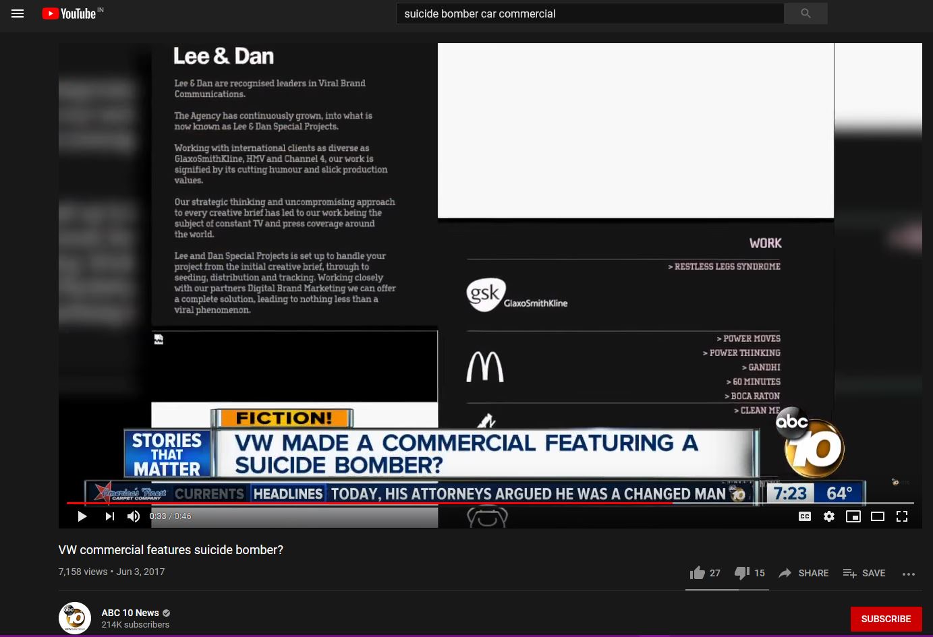Click the search box containing suicide bomber query
The image size is (933, 637).
point(590,13)
